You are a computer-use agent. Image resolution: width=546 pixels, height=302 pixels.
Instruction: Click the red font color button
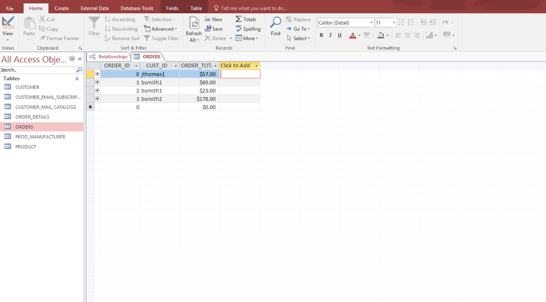point(352,35)
